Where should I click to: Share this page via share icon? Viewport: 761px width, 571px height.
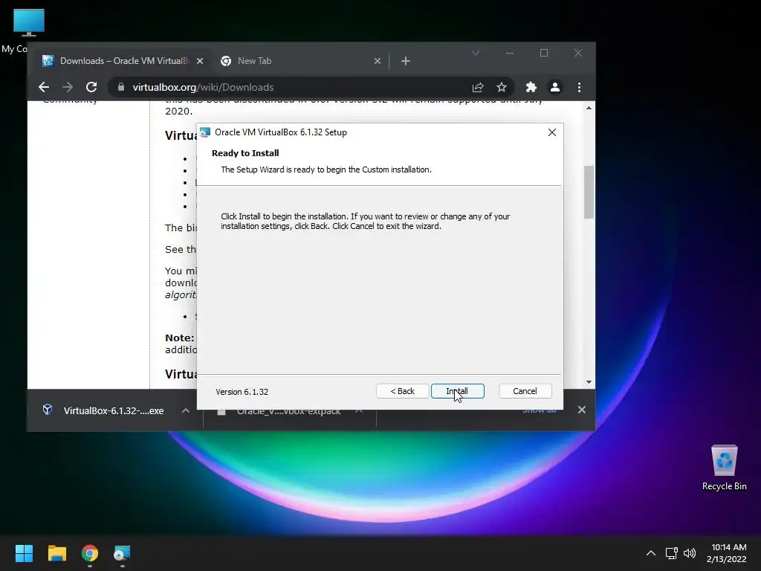pos(478,88)
